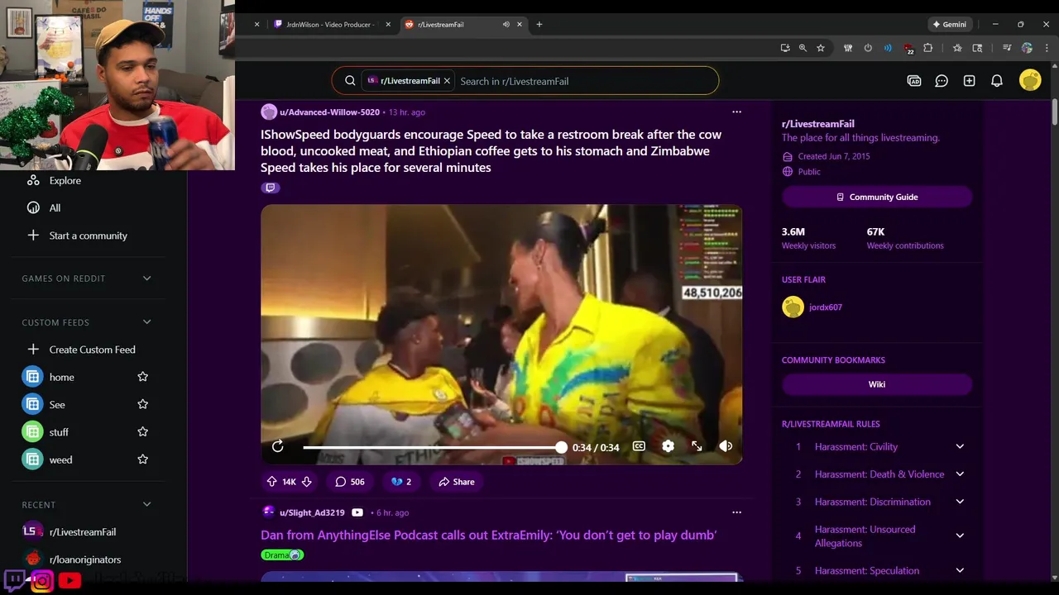Favorite the See custom feed star
The image size is (1059, 595).
click(142, 404)
